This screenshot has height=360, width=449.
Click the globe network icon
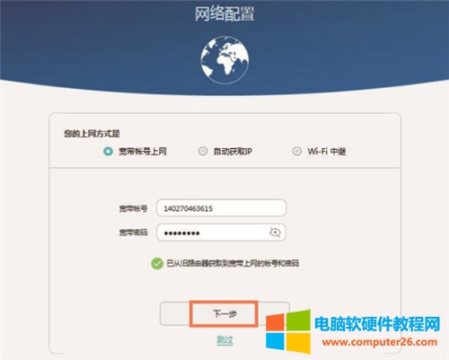[224, 60]
